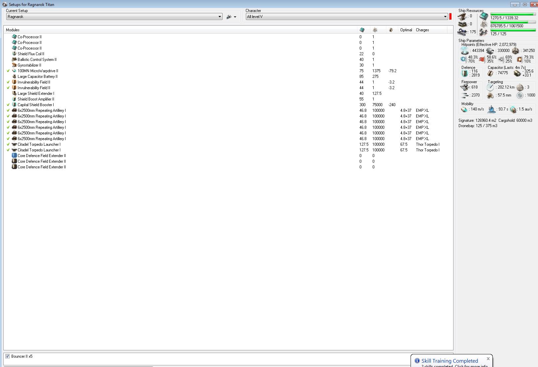Maximize the Setups for Ragnarok Titan window

coord(525,5)
